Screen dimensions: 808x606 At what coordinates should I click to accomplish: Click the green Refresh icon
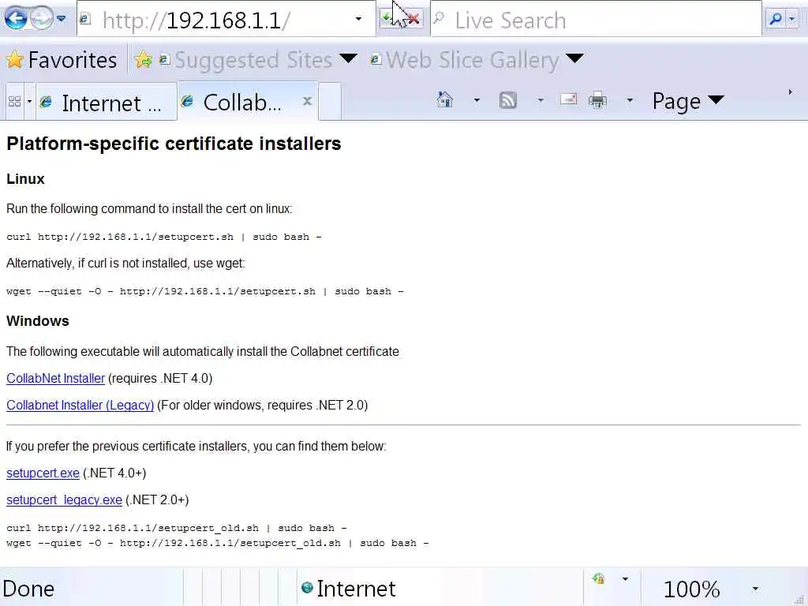tap(387, 19)
